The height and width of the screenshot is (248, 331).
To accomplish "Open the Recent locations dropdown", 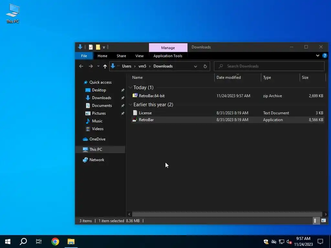I will pos(98,66).
